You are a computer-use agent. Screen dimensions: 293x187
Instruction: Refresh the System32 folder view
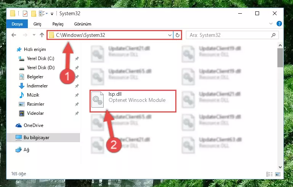click(177, 35)
